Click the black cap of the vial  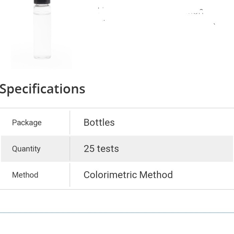tap(42, 2)
